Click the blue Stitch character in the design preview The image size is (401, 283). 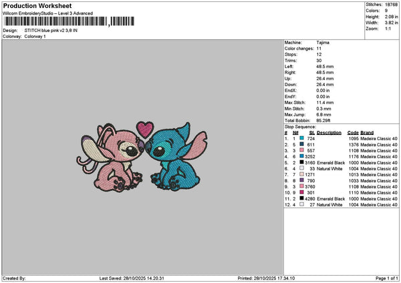(176, 157)
